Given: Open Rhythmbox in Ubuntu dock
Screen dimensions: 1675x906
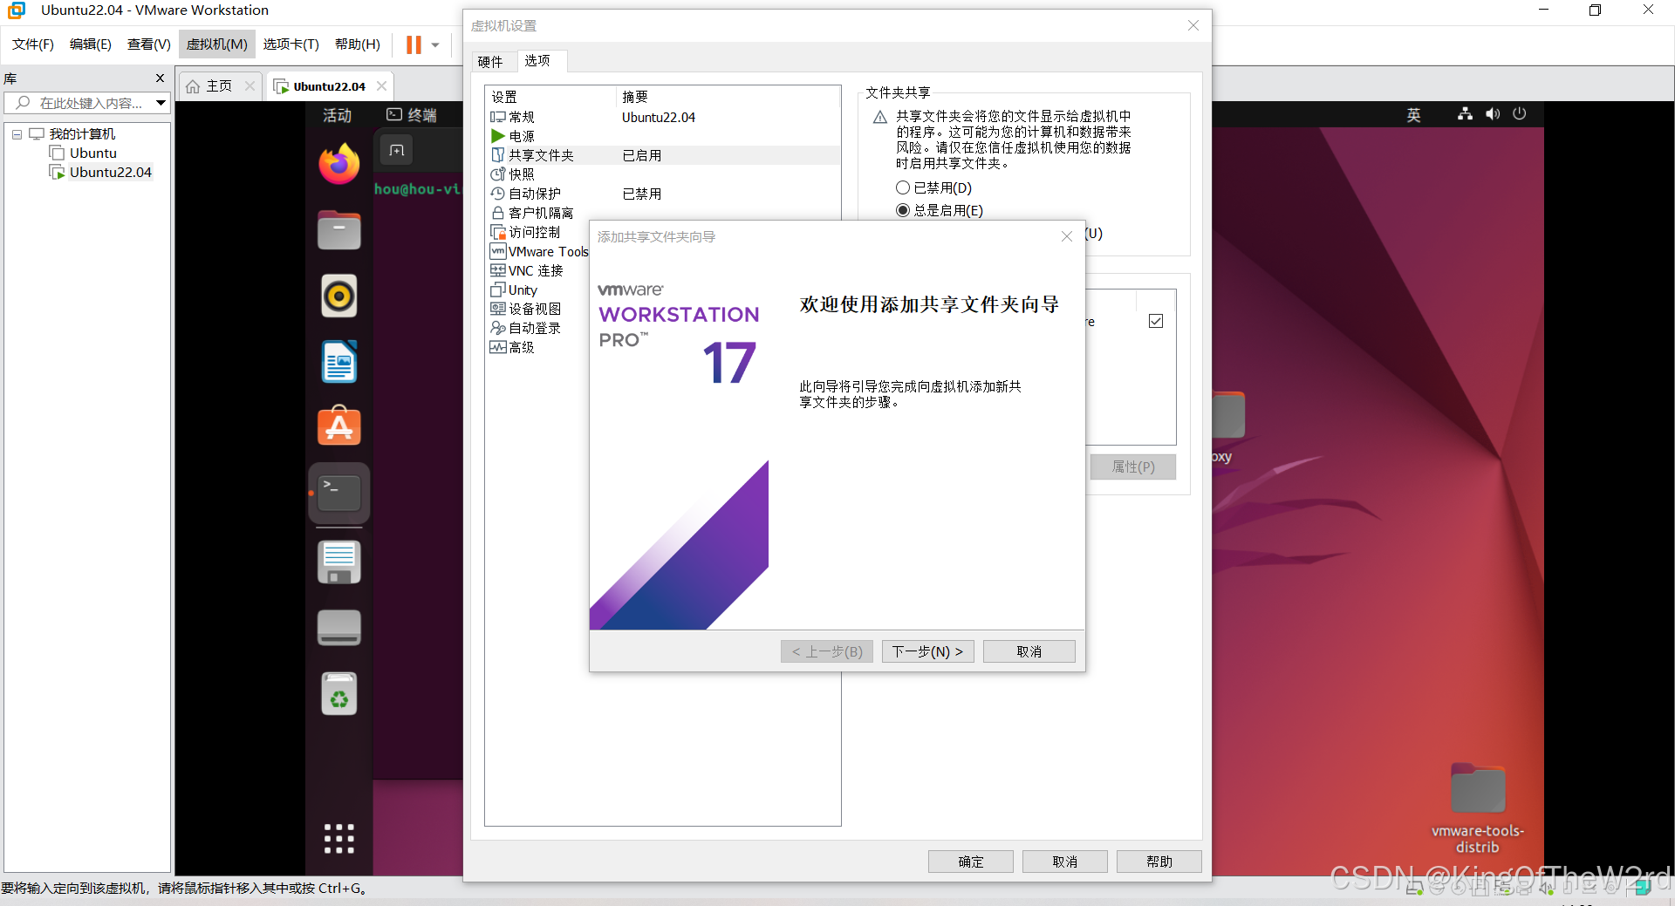Looking at the screenshot, I should (339, 296).
